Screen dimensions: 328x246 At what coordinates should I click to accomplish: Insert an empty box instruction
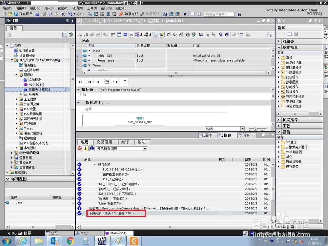pyautogui.click(x=107, y=82)
